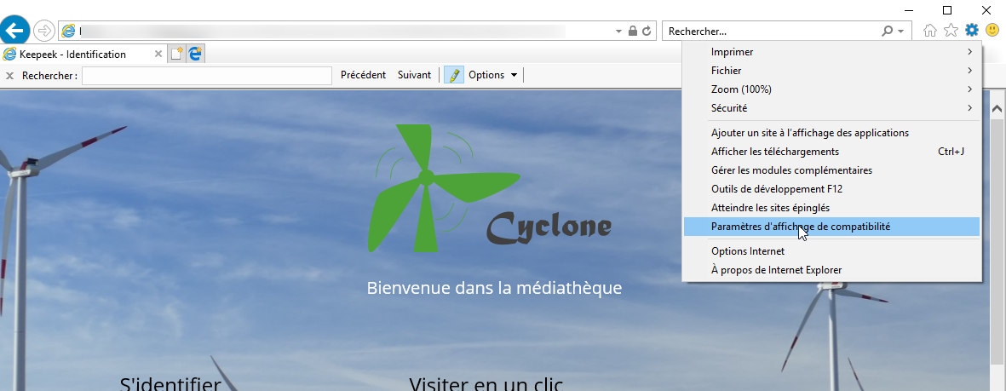Click the Home icon
Image resolution: width=1006 pixels, height=391 pixels.
click(x=929, y=30)
